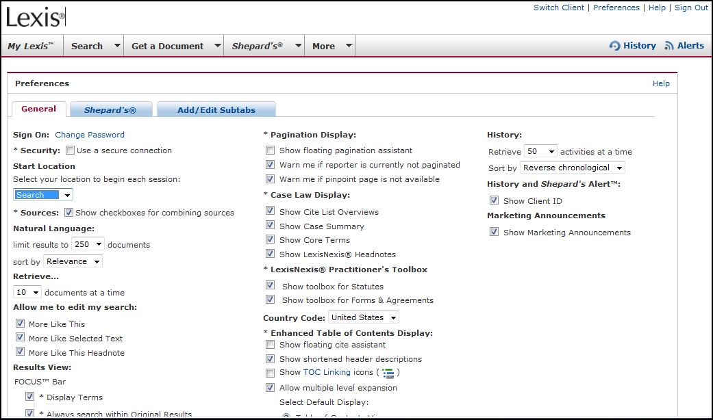Open the Country Code dropdown

point(364,317)
